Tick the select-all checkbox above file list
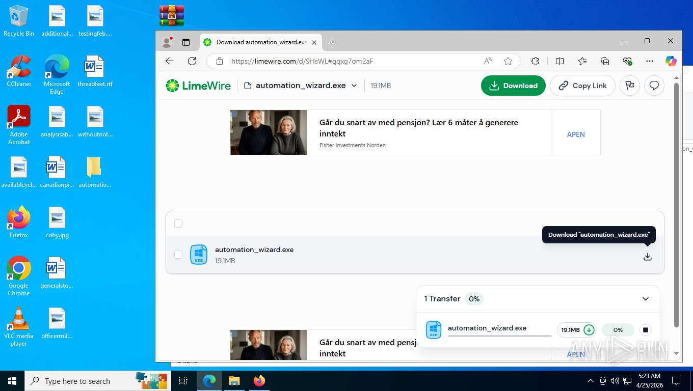This screenshot has width=693, height=391. click(x=178, y=224)
